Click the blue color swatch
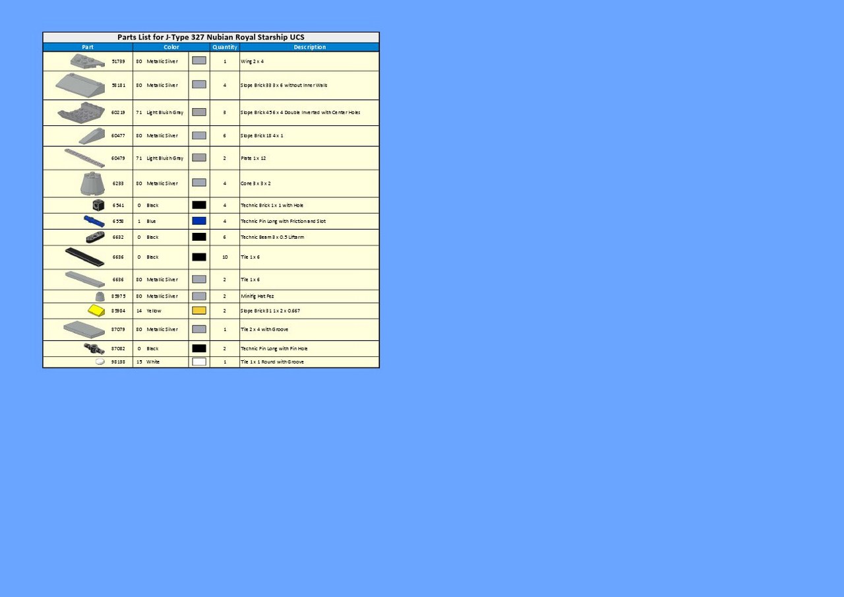 click(199, 221)
